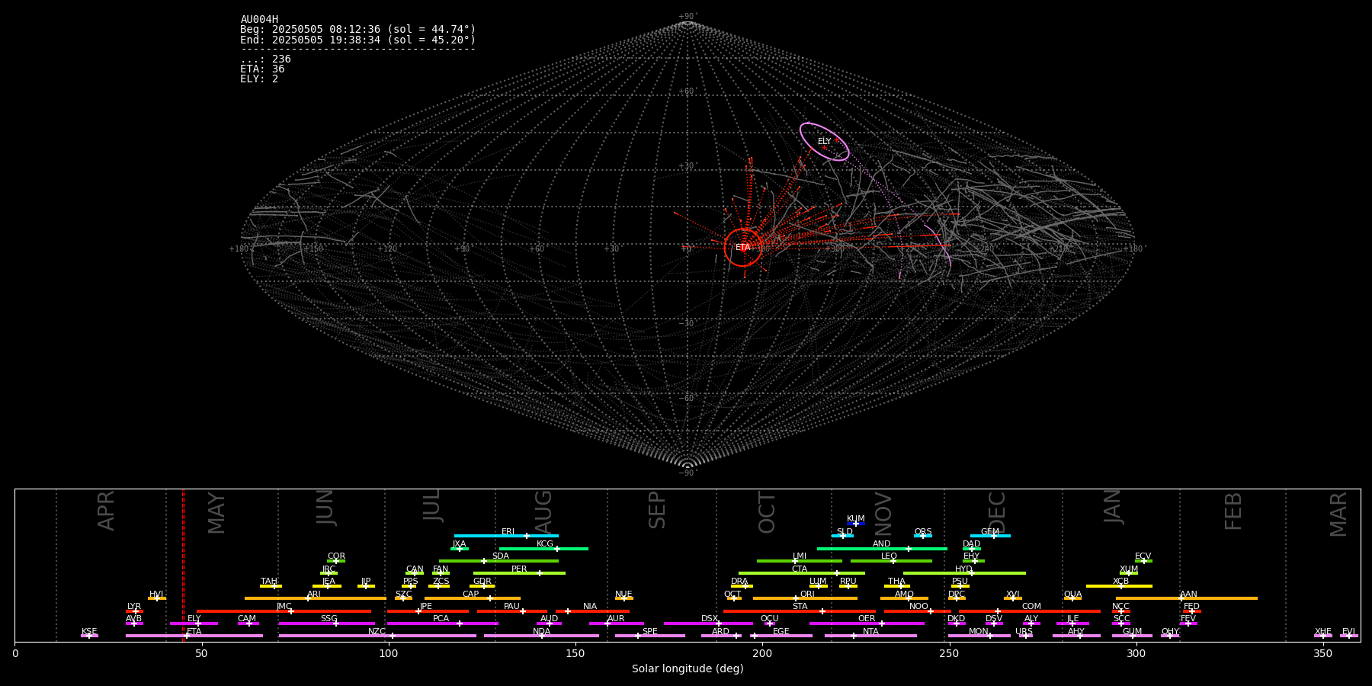Select the PER shower bar
Image resolution: width=1372 pixels, height=686 pixels.
point(519,573)
